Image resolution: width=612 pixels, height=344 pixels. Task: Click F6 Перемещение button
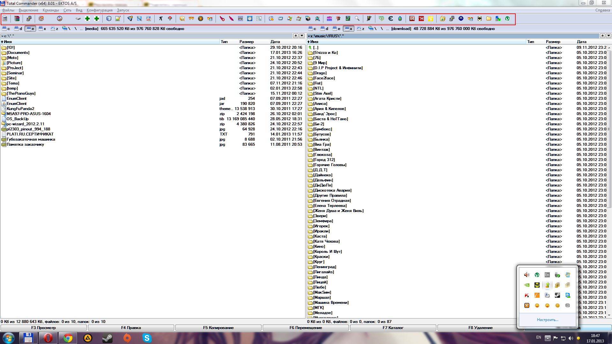pyautogui.click(x=306, y=328)
